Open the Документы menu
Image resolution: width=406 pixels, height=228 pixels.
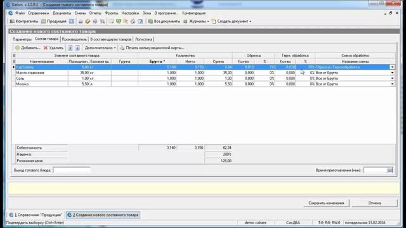pos(62,13)
